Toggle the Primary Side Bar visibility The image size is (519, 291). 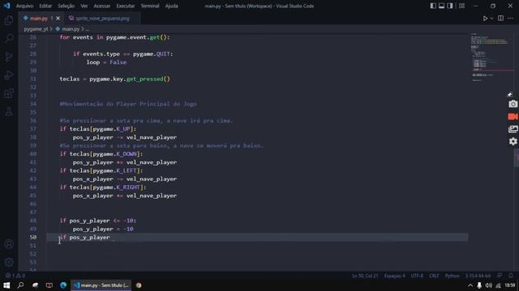click(433, 6)
